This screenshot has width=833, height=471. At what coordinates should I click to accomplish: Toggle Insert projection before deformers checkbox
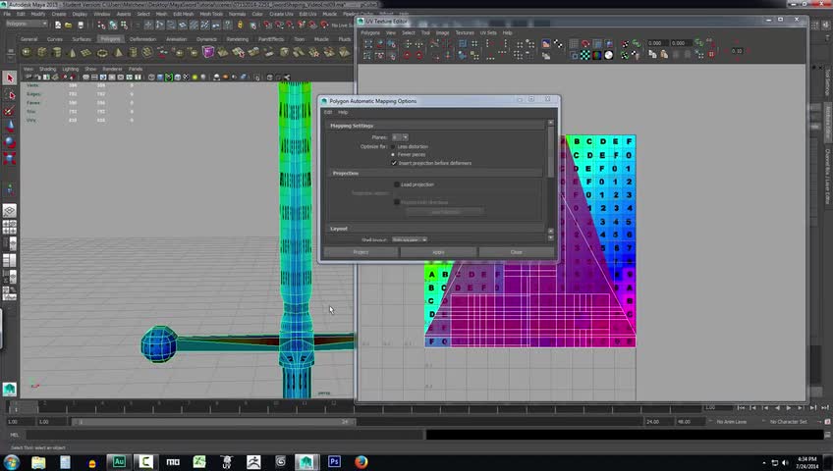[394, 163]
